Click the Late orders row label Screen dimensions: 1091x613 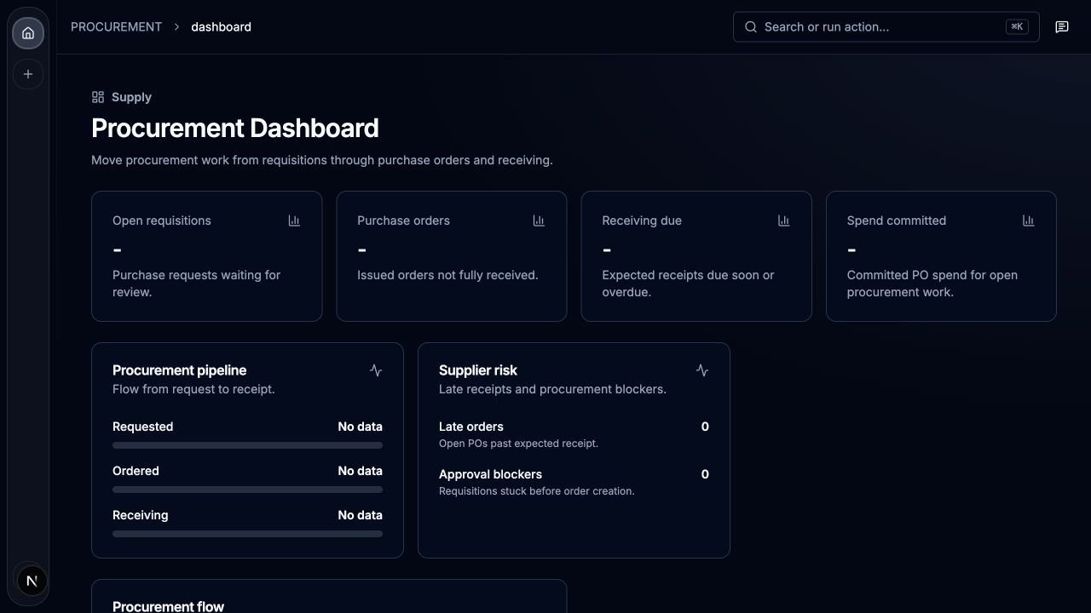click(470, 427)
